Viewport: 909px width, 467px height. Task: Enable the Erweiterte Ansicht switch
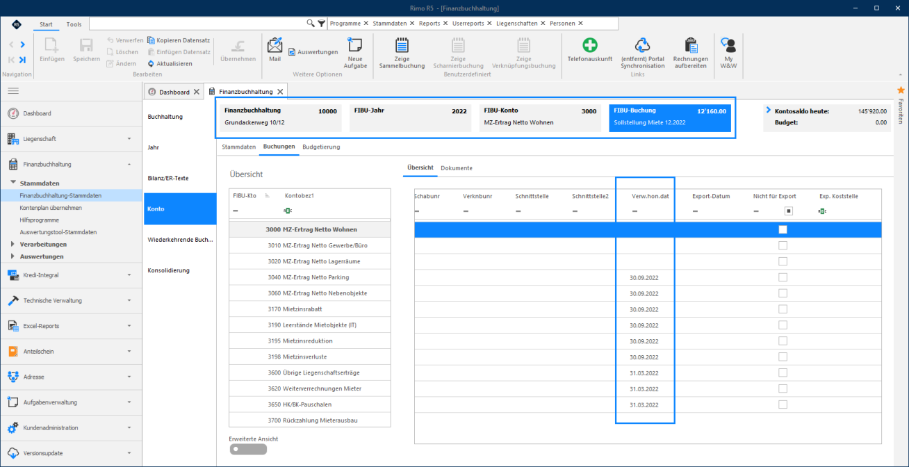[248, 449]
